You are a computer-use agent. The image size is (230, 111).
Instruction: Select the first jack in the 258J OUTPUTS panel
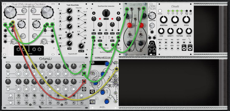coord(19,49)
